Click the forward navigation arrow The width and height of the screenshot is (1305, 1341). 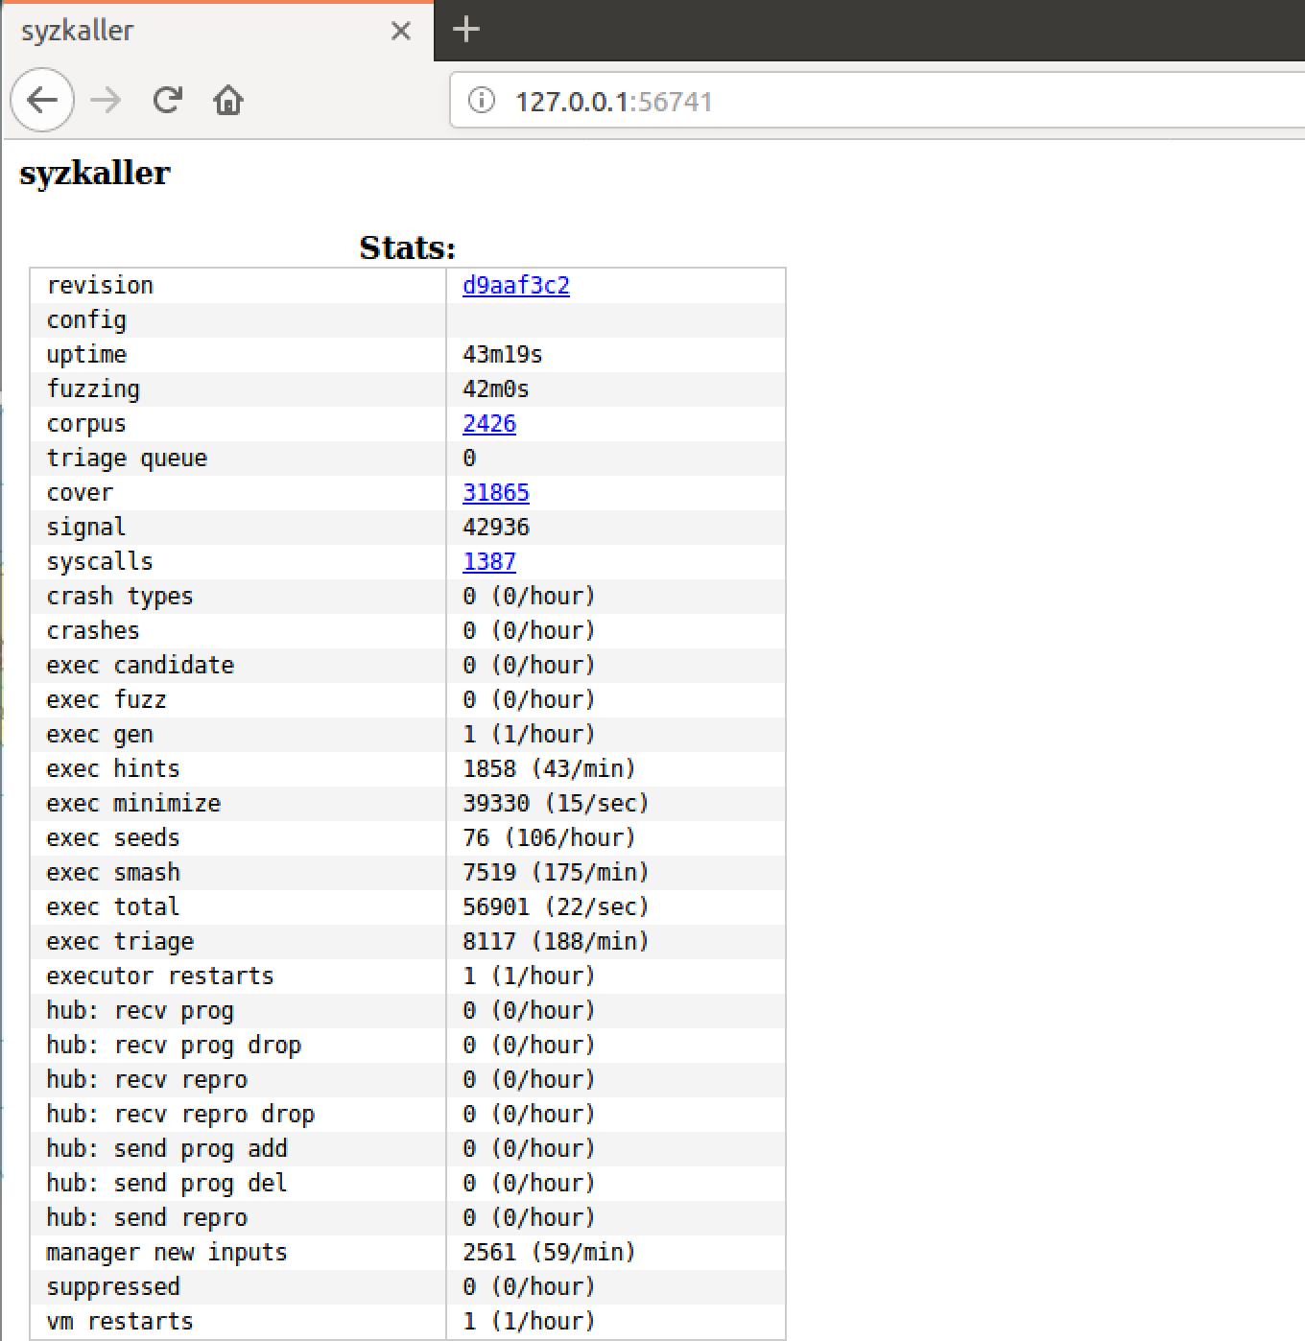tap(106, 100)
